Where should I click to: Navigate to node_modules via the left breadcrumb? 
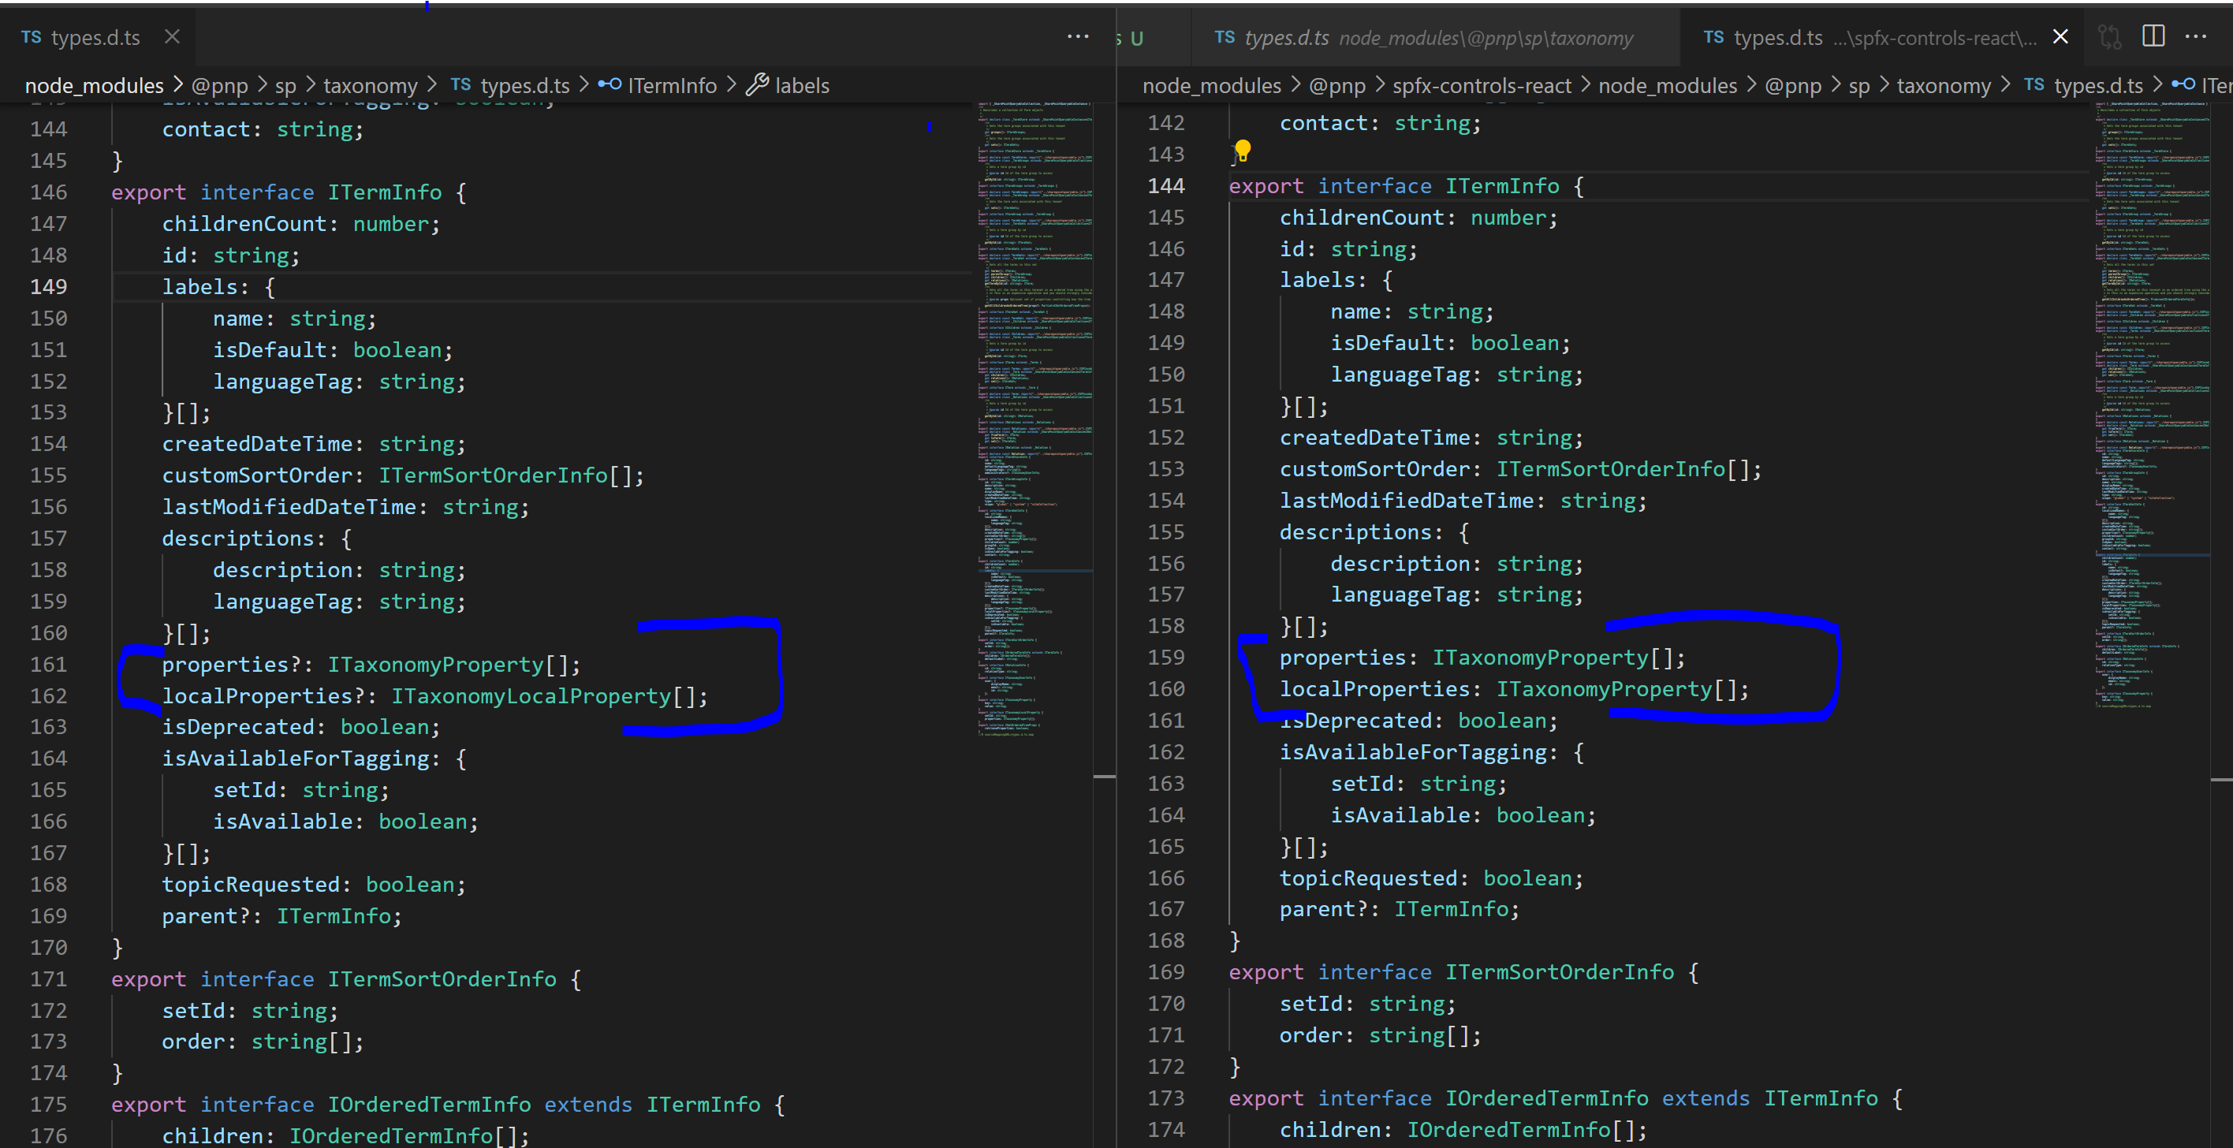tap(94, 85)
